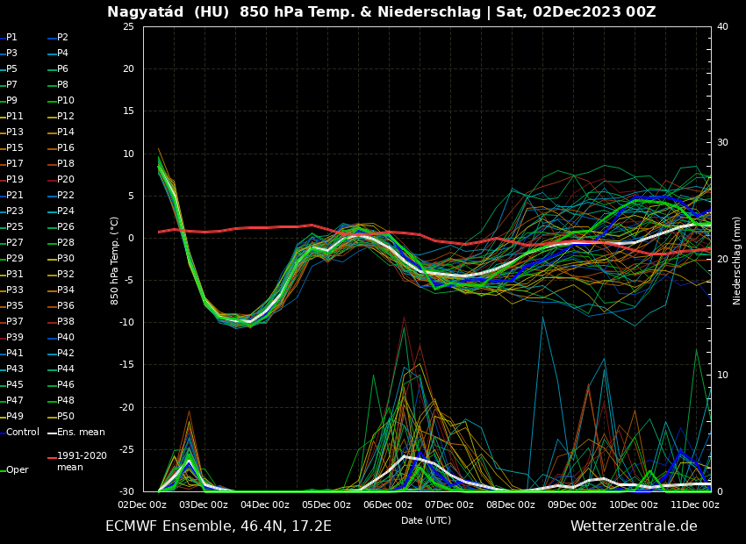The height and width of the screenshot is (544, 746).
Task: Select the 1991-2020 mean legend entry
Action: [x=82, y=462]
